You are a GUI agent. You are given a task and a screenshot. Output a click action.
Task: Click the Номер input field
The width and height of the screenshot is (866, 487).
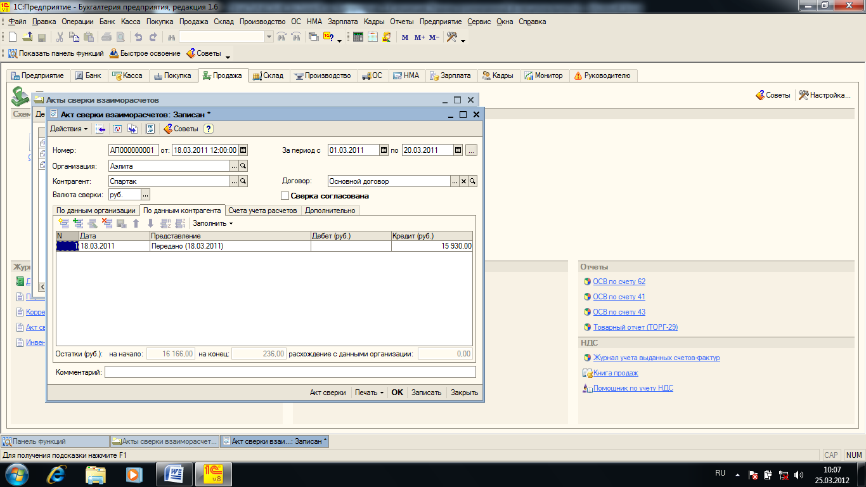[x=133, y=150]
